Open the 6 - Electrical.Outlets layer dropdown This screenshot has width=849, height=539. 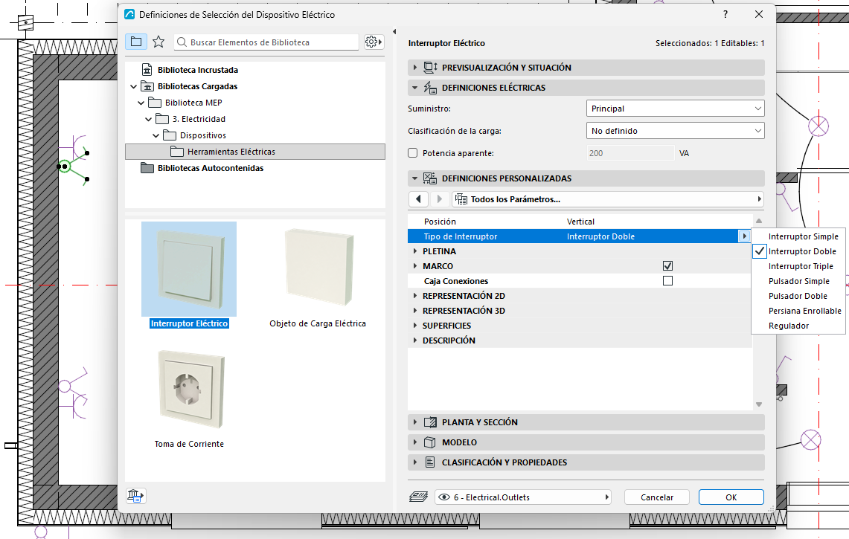[x=523, y=497]
